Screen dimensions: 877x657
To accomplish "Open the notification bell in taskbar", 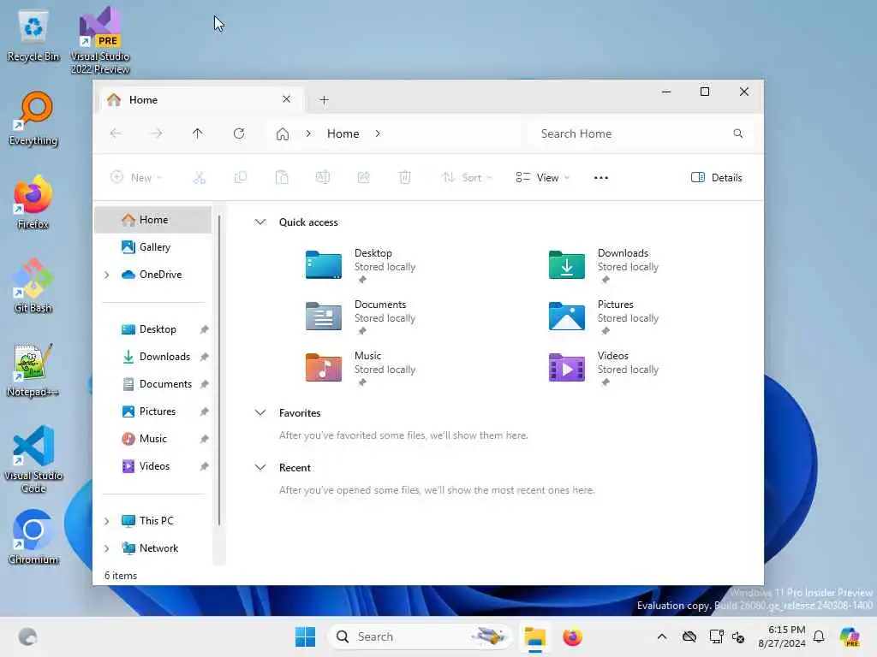I will pyautogui.click(x=819, y=636).
